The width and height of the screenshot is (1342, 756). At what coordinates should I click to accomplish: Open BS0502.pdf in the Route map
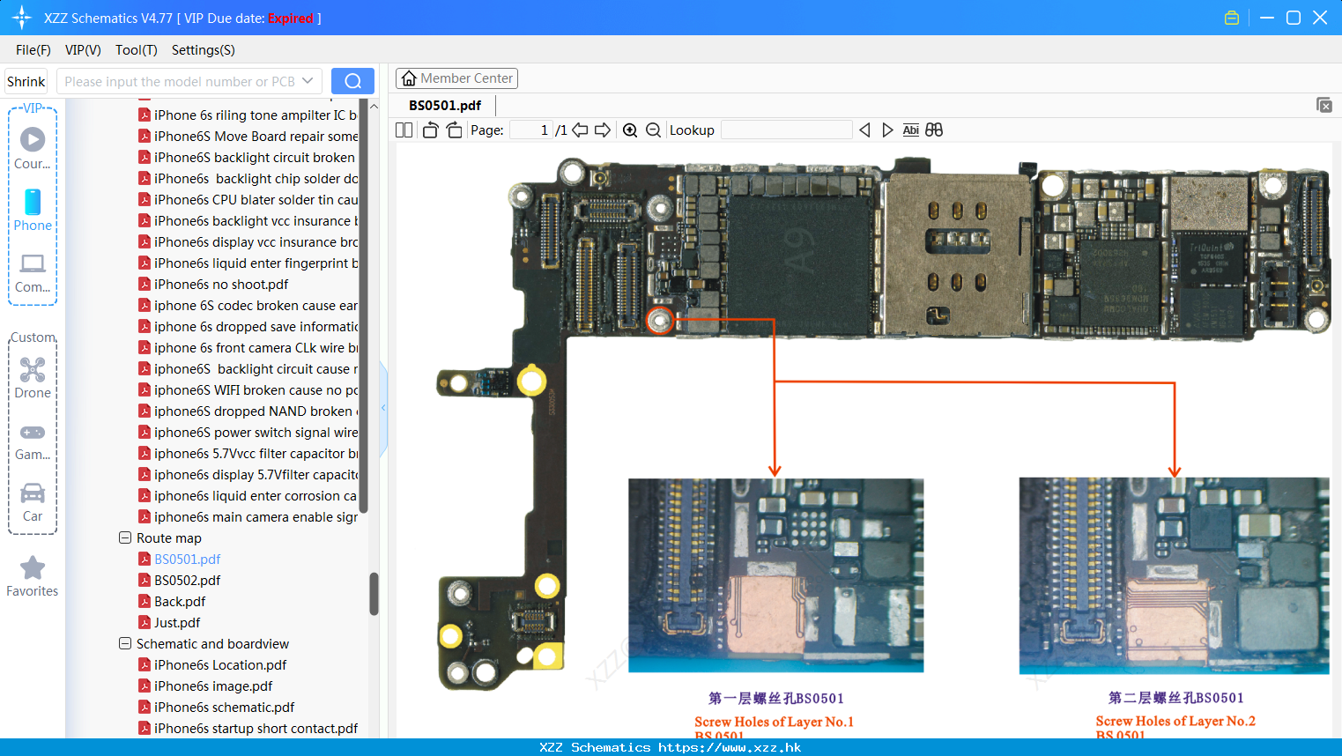tap(187, 580)
